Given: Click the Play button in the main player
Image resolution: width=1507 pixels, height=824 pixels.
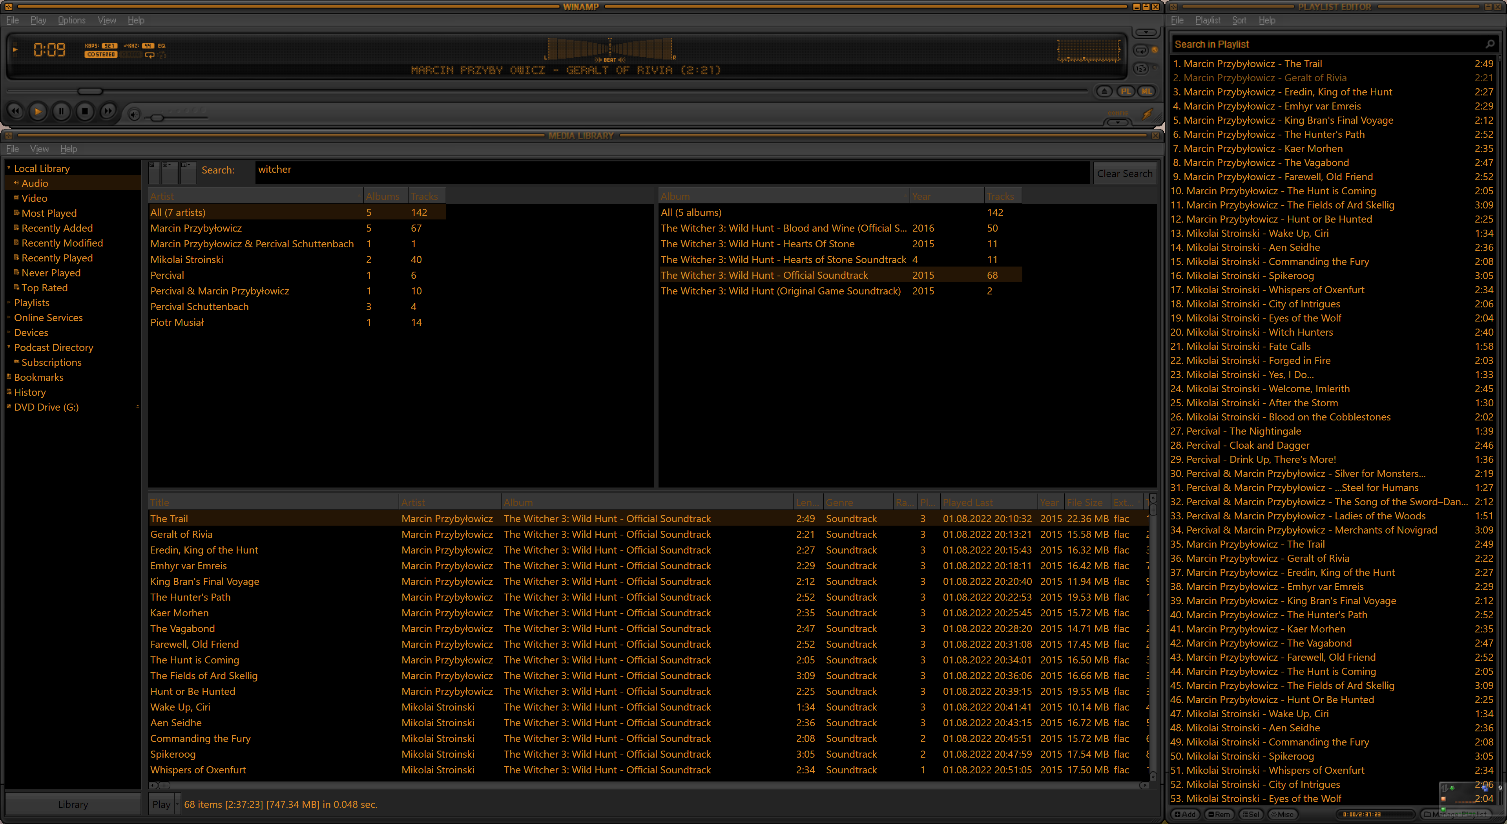Looking at the screenshot, I should (38, 111).
